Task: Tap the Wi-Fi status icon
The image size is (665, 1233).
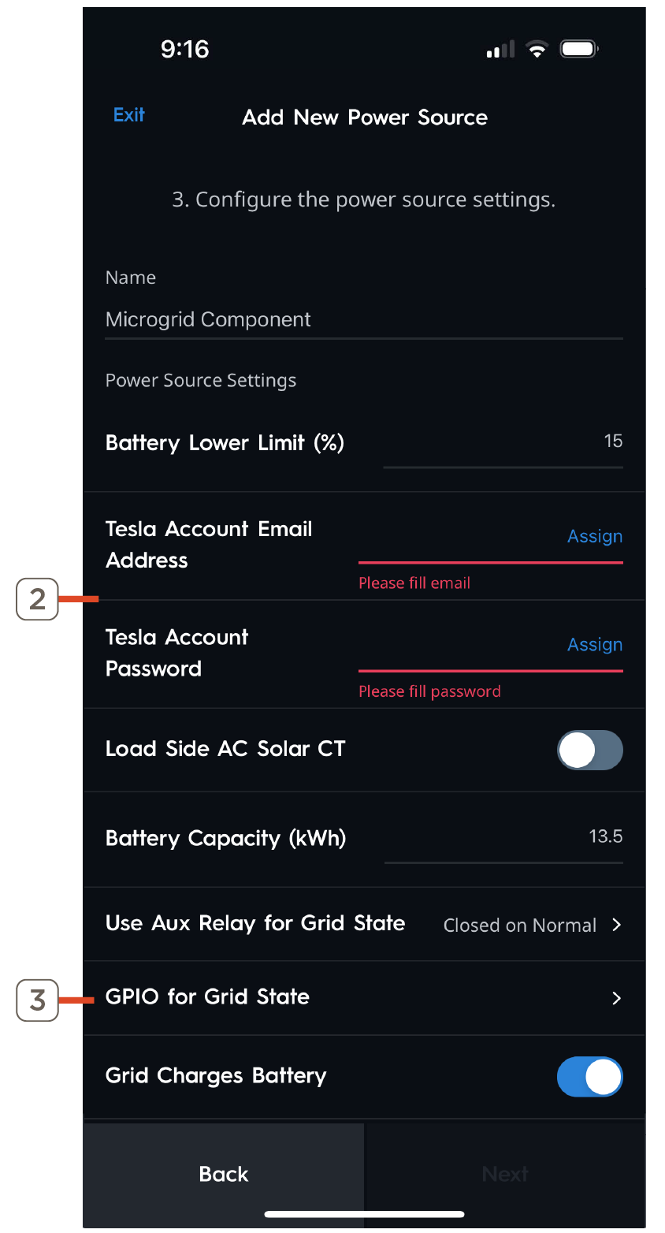Action: click(537, 50)
